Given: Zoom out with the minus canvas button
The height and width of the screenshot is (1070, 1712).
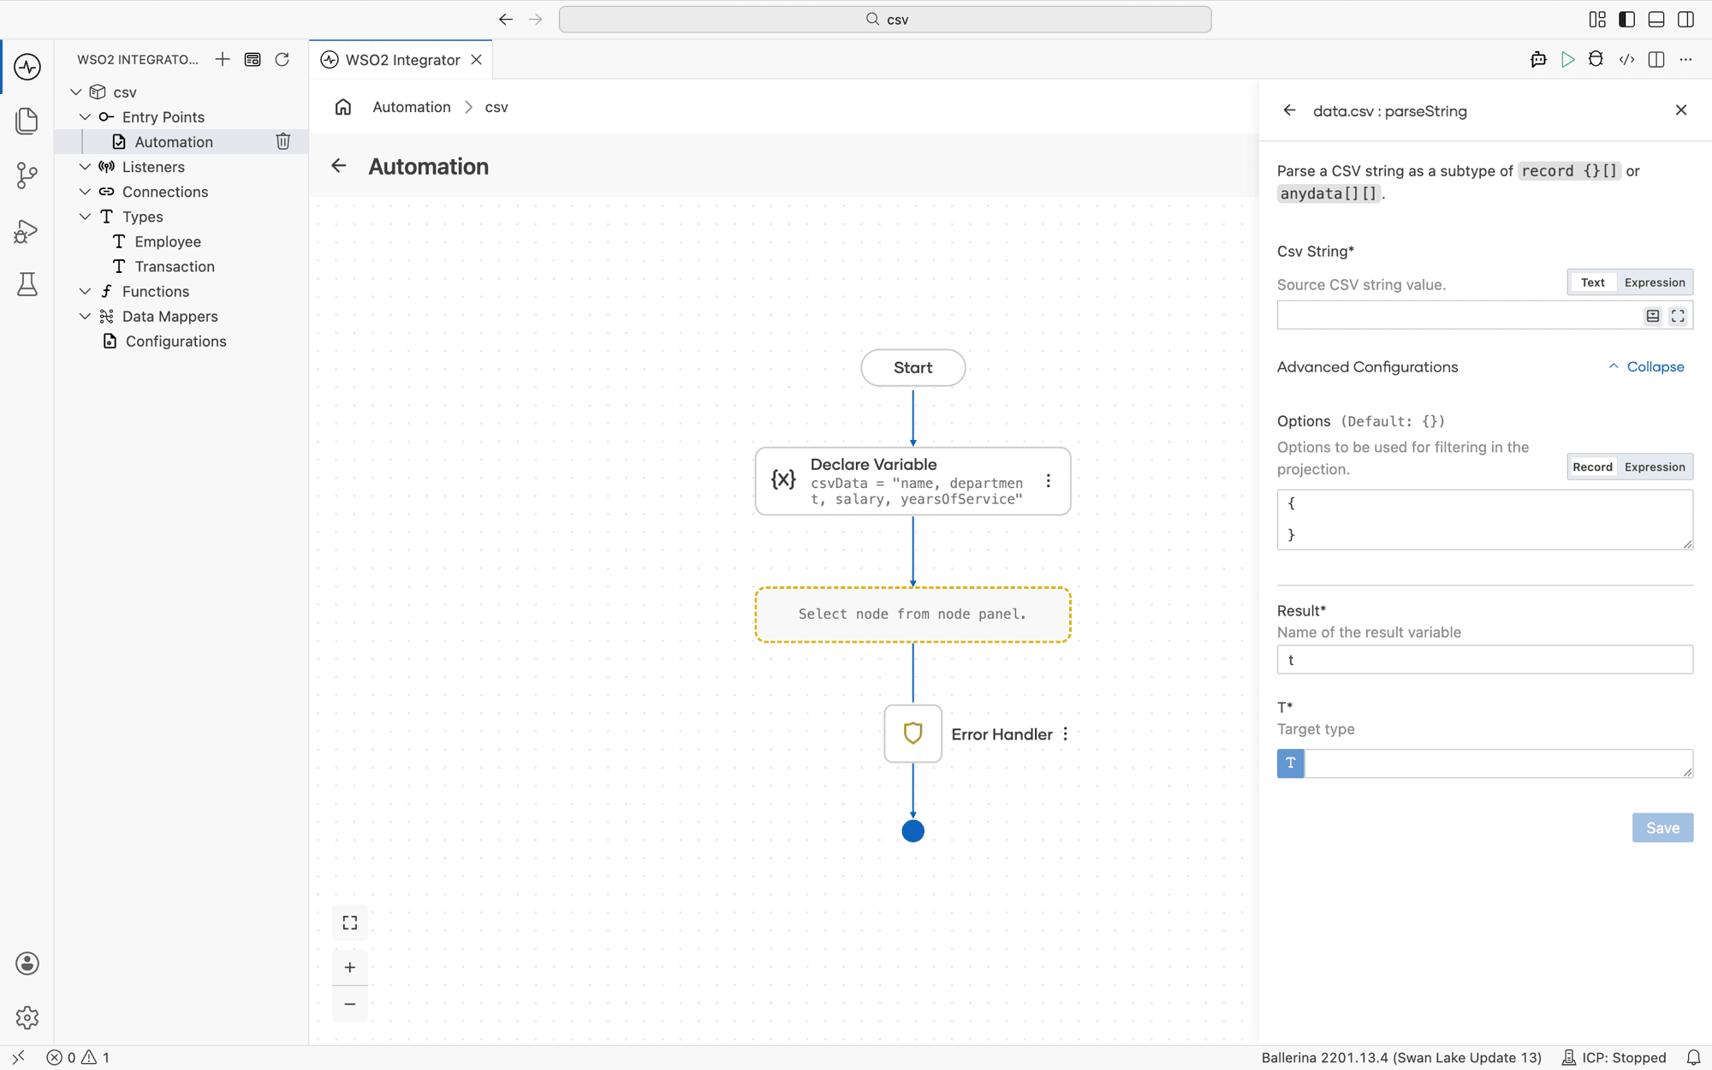Looking at the screenshot, I should coord(350,1004).
